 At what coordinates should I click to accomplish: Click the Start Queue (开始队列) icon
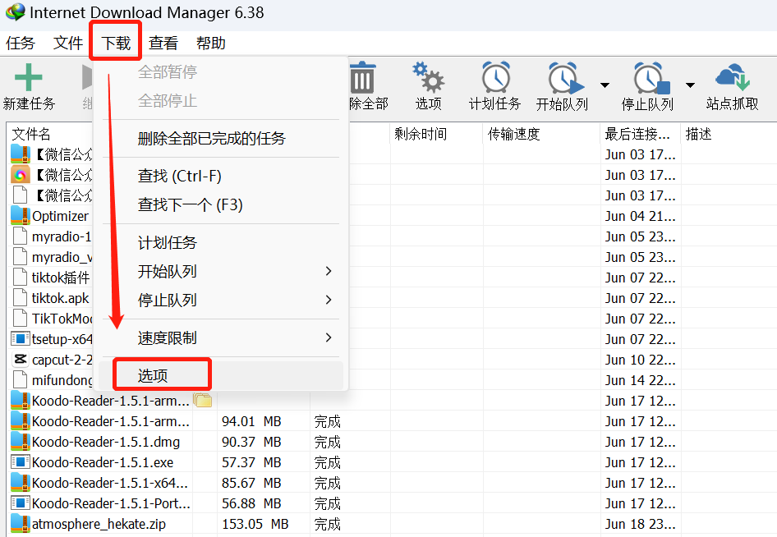pos(565,78)
